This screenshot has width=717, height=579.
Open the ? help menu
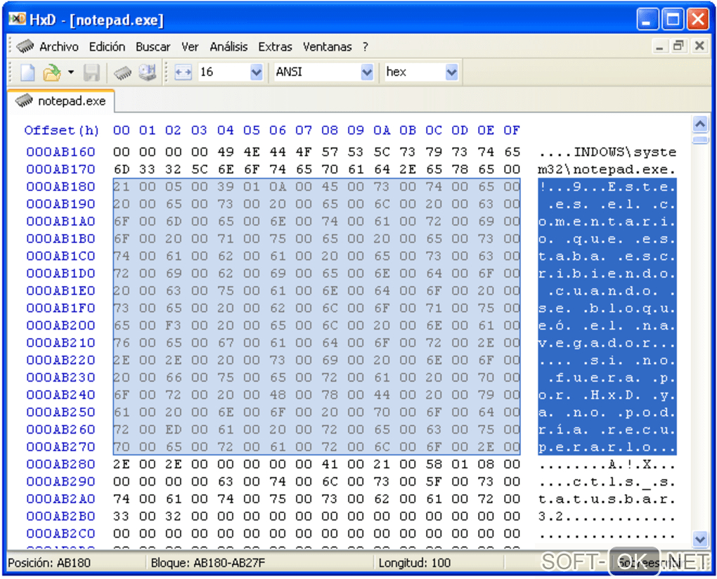click(x=366, y=46)
